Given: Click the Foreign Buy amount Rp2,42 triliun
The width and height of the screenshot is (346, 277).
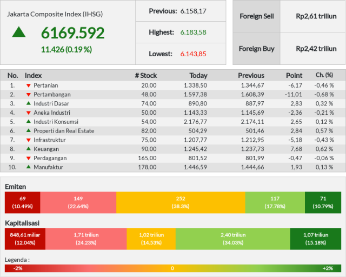Looking at the screenshot, I should (x=316, y=49).
